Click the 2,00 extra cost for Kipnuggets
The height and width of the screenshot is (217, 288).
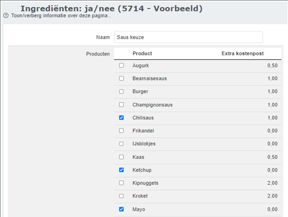point(273,183)
